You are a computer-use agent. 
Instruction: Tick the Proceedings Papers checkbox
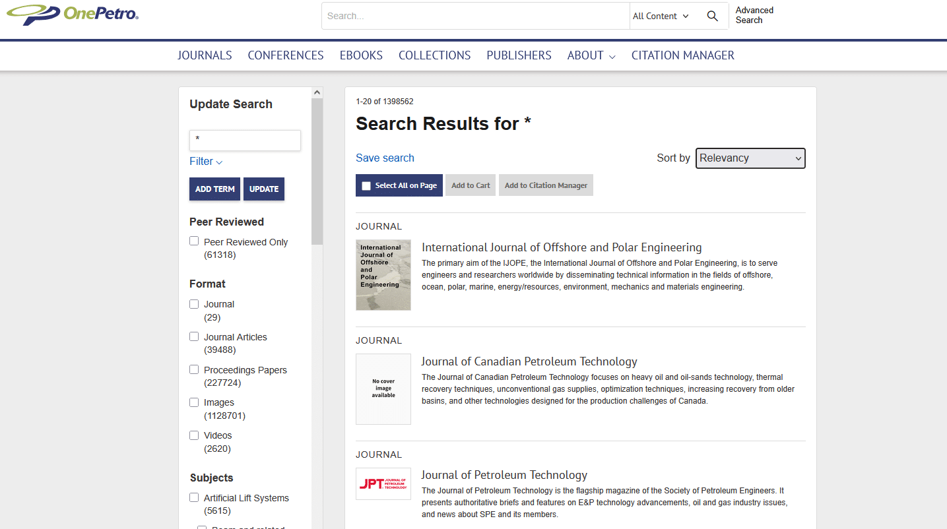coord(194,369)
